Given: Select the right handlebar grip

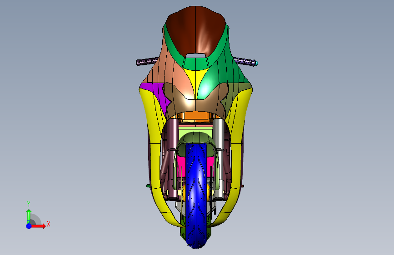Looking at the screenshot, I should (x=245, y=62).
